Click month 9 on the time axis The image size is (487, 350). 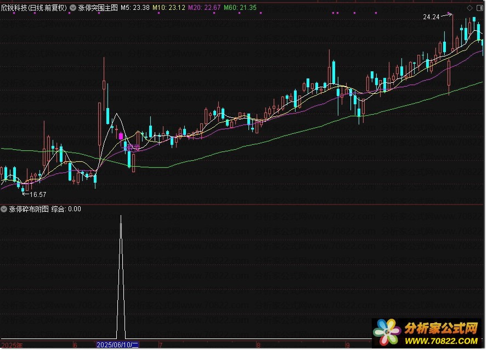[x=348, y=345]
